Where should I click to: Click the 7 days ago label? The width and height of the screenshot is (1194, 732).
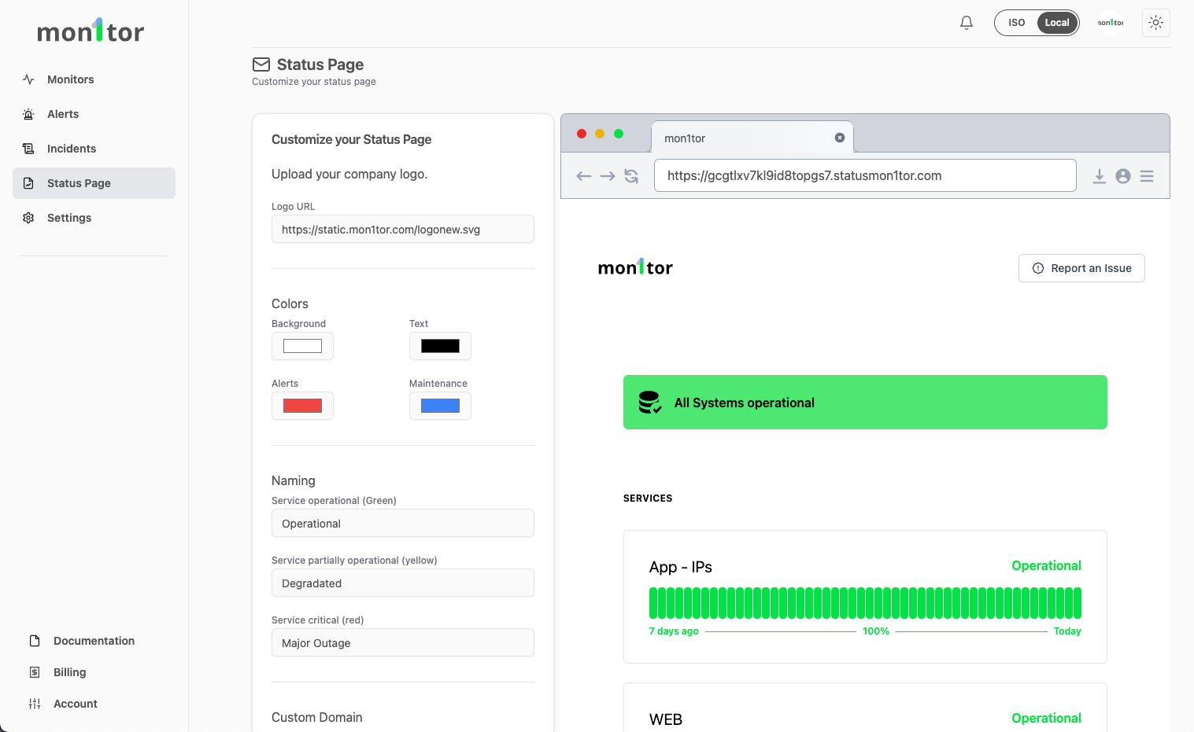(x=674, y=631)
